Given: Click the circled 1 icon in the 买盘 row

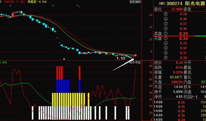Looking at the screenshot, I should pyautogui.click(x=166, y=38).
